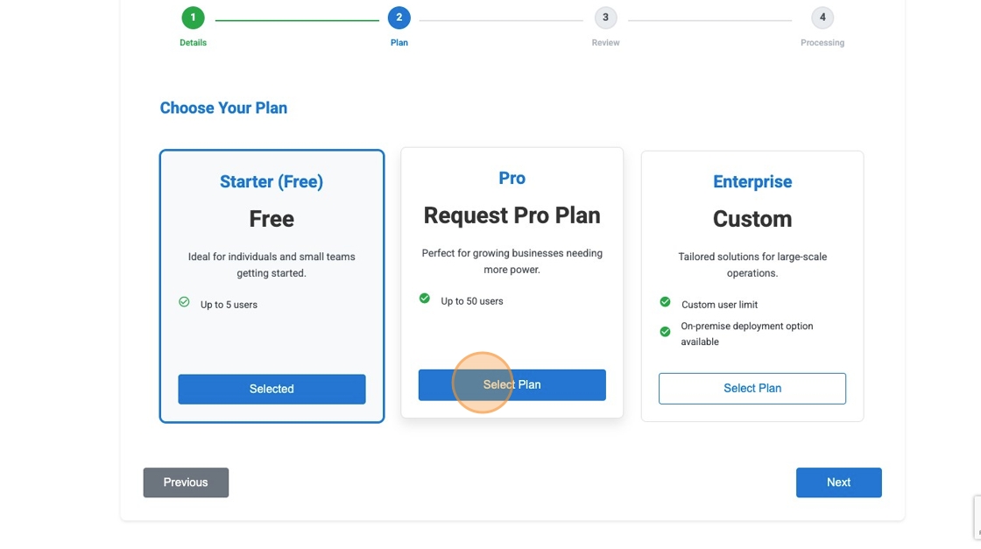Click the step 2 circle icon
The height and width of the screenshot is (549, 981).
pos(399,17)
